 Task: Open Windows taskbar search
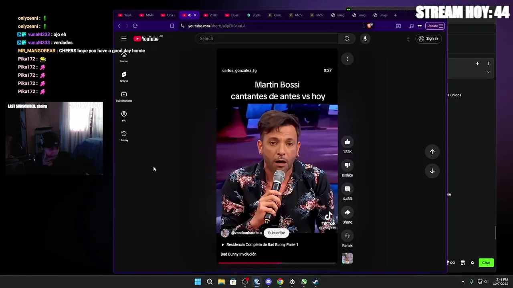tap(210, 282)
